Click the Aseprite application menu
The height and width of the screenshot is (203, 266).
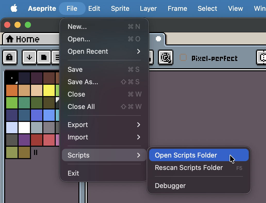click(42, 8)
